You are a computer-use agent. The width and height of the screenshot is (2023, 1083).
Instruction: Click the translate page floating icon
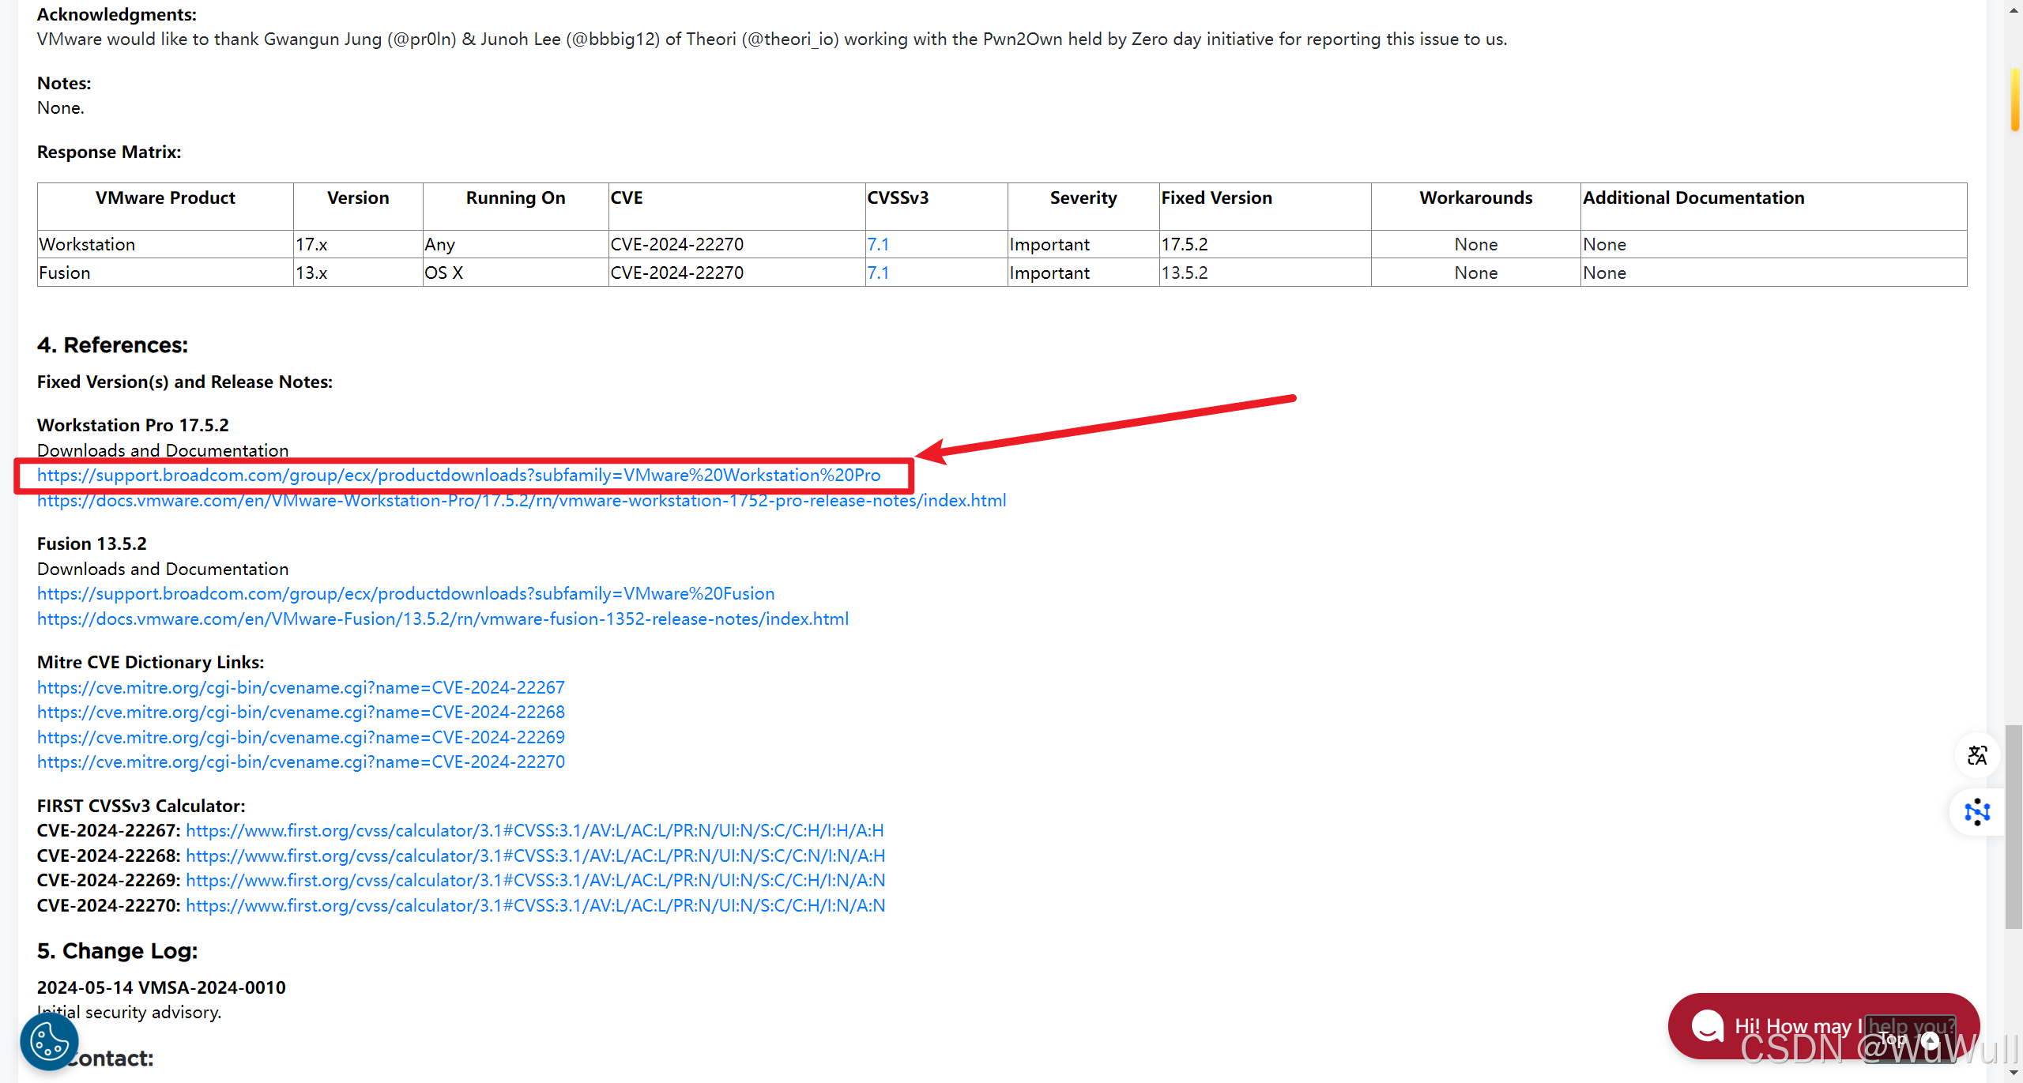click(1977, 756)
